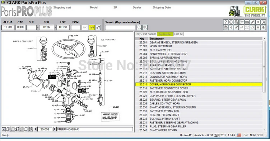Screen dimensions: 270x141
Task: Click the copy diagram icon
Action: click(x=31, y=129)
